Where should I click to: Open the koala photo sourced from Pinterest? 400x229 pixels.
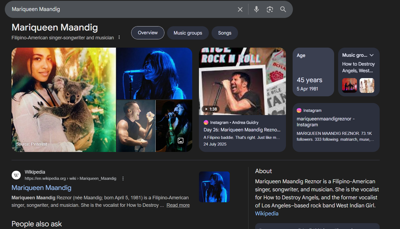pos(64,100)
